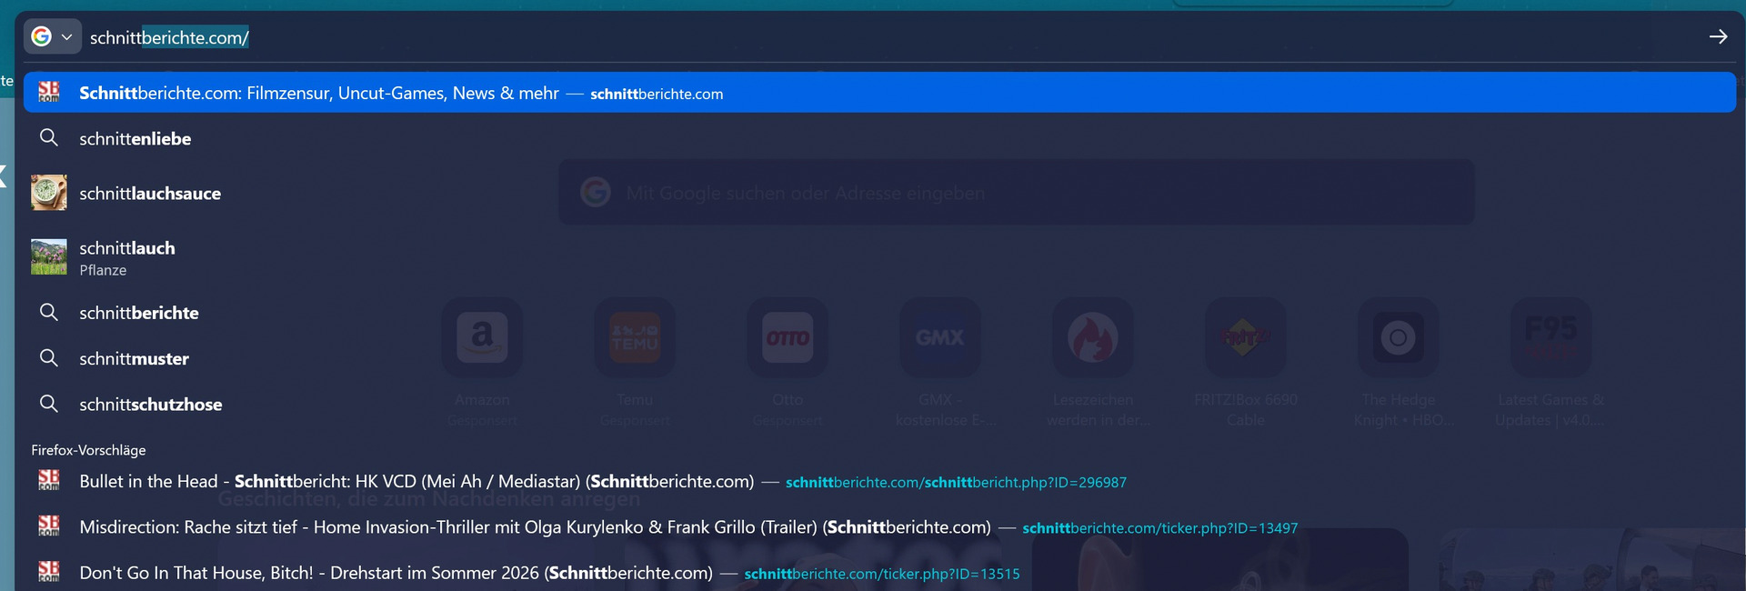The image size is (1746, 591).
Task: Click the schnittbericht.php?ID=296987 URL
Action: click(x=956, y=483)
